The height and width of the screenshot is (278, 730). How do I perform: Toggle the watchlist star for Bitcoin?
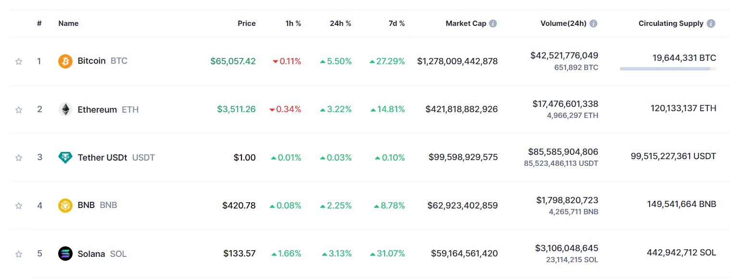(x=19, y=61)
